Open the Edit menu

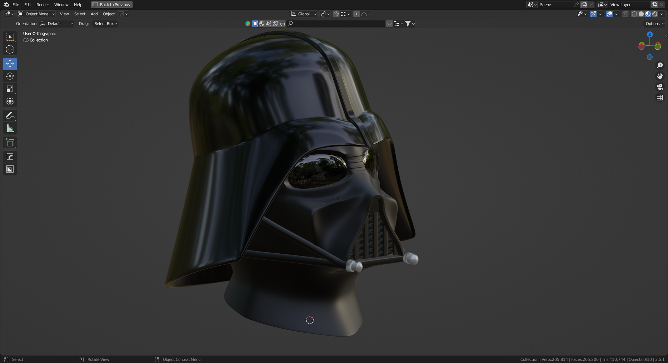28,5
